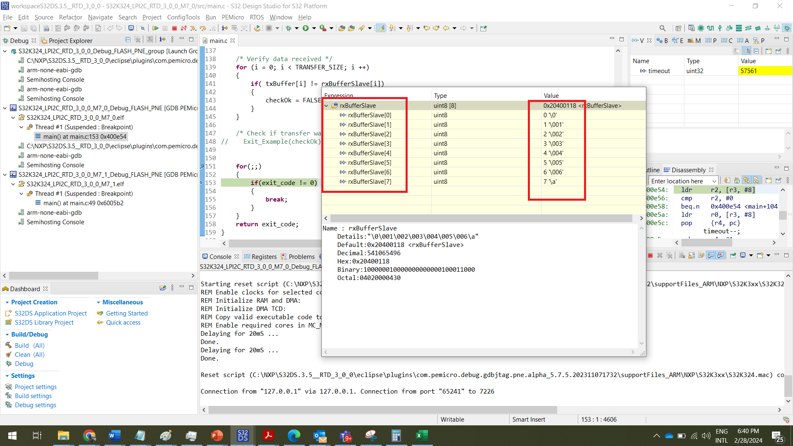Toggle instruction stepping mode icon
Image resolution: width=793 pixels, height=446 pixels.
coord(224,28)
